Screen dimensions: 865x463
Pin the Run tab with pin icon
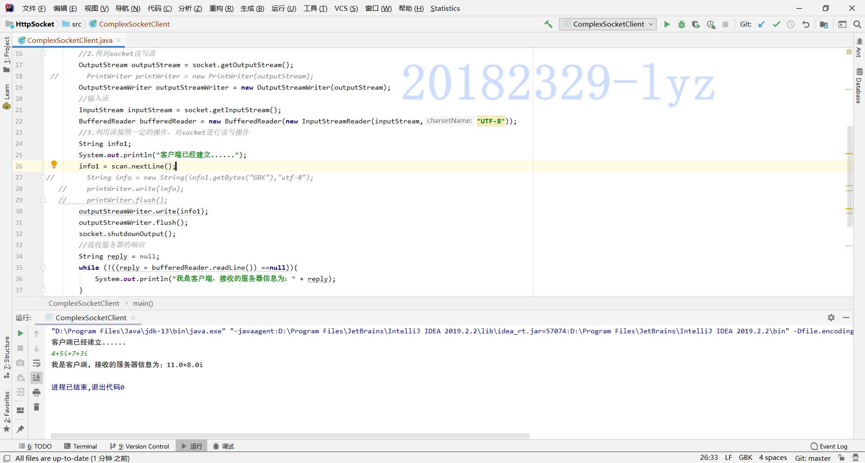(x=20, y=429)
